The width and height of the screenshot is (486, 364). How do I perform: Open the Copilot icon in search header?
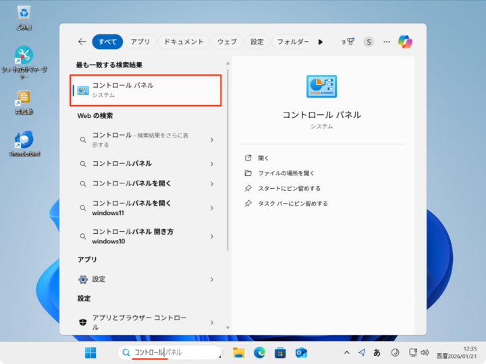tap(405, 42)
